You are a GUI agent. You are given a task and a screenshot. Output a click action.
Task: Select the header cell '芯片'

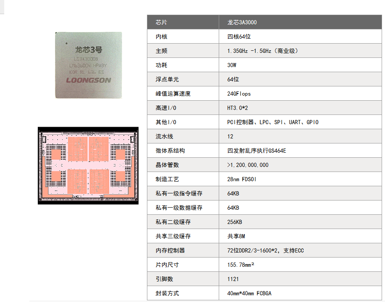(161, 22)
